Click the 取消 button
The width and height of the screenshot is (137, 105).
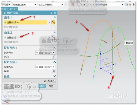pos(51,86)
